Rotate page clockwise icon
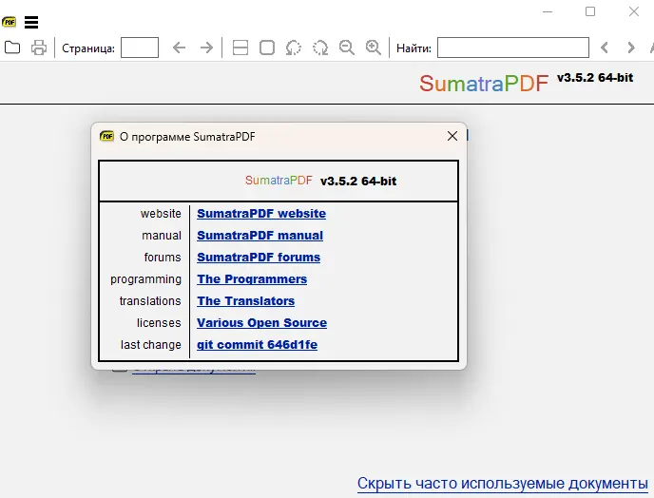This screenshot has width=654, height=498. (320, 48)
